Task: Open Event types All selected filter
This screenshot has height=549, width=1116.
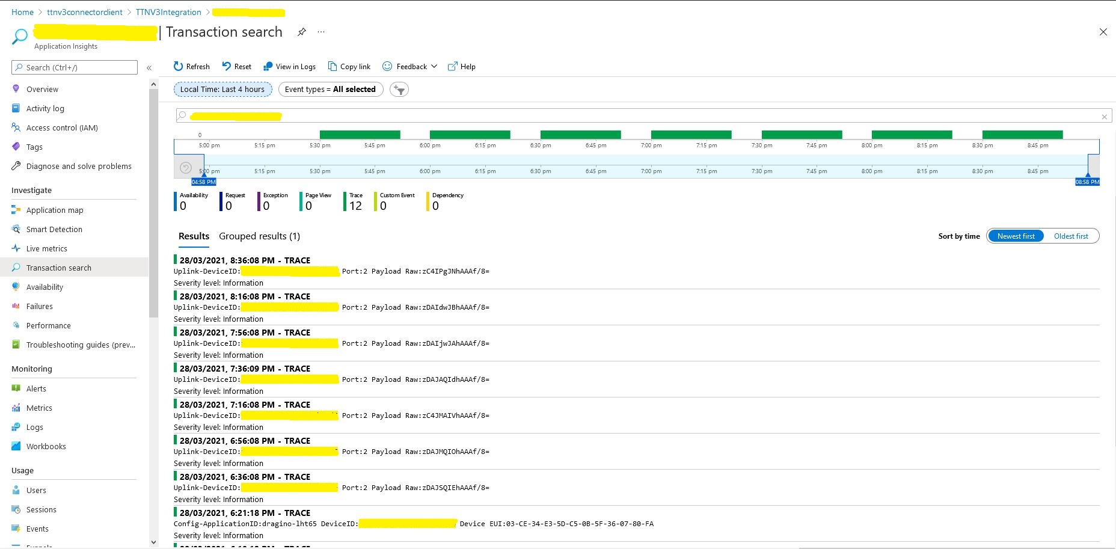Action: [x=330, y=90]
